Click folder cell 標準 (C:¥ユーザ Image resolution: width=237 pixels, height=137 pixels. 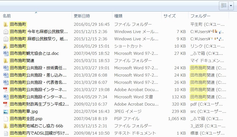pos(207,133)
